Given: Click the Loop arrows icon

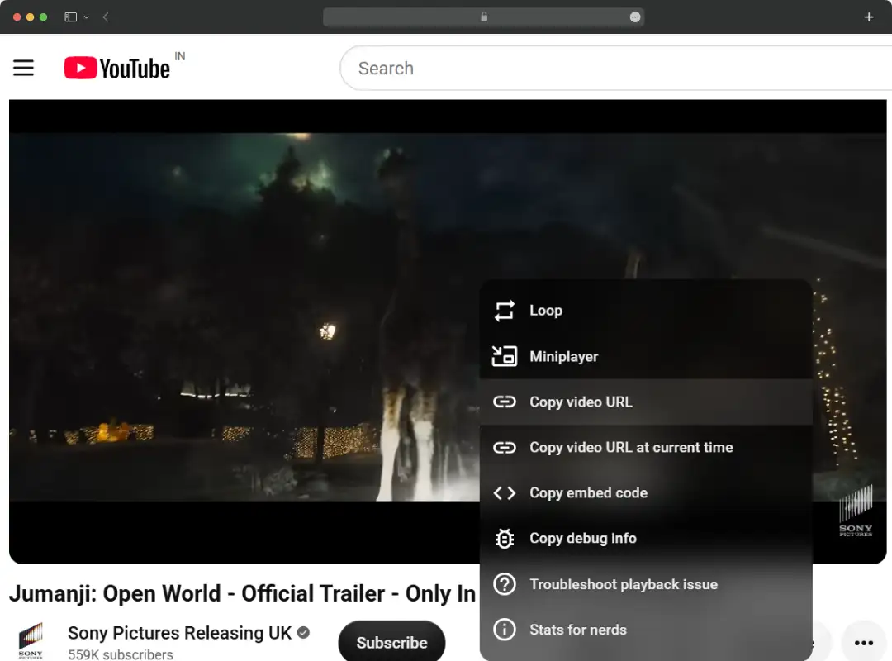Looking at the screenshot, I should coord(504,311).
